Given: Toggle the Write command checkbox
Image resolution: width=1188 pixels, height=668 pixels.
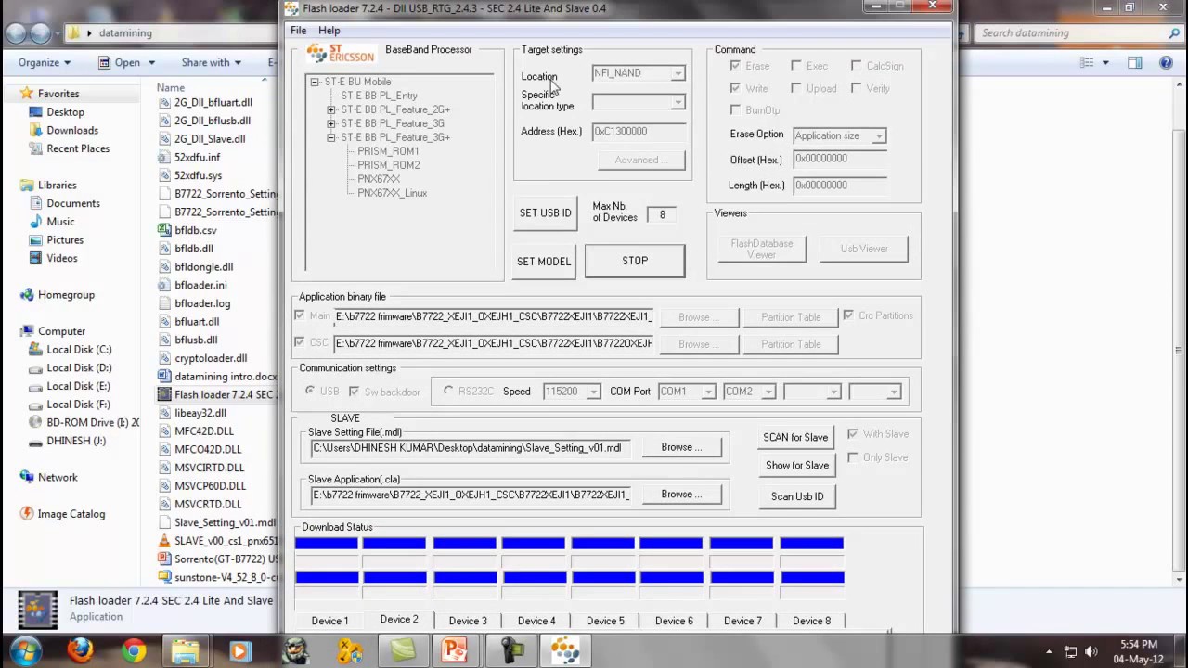Looking at the screenshot, I should 735,88.
